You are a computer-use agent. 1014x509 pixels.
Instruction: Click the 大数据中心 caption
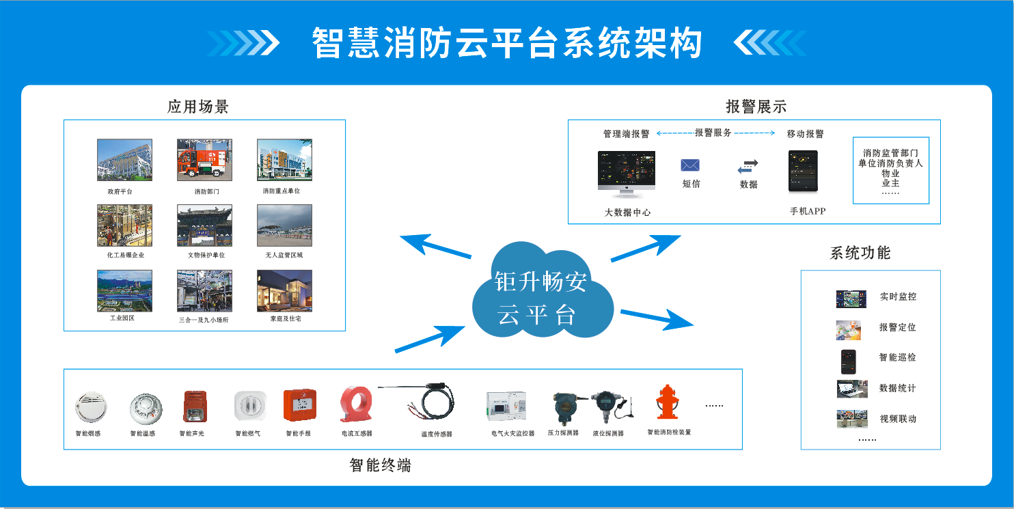click(628, 212)
